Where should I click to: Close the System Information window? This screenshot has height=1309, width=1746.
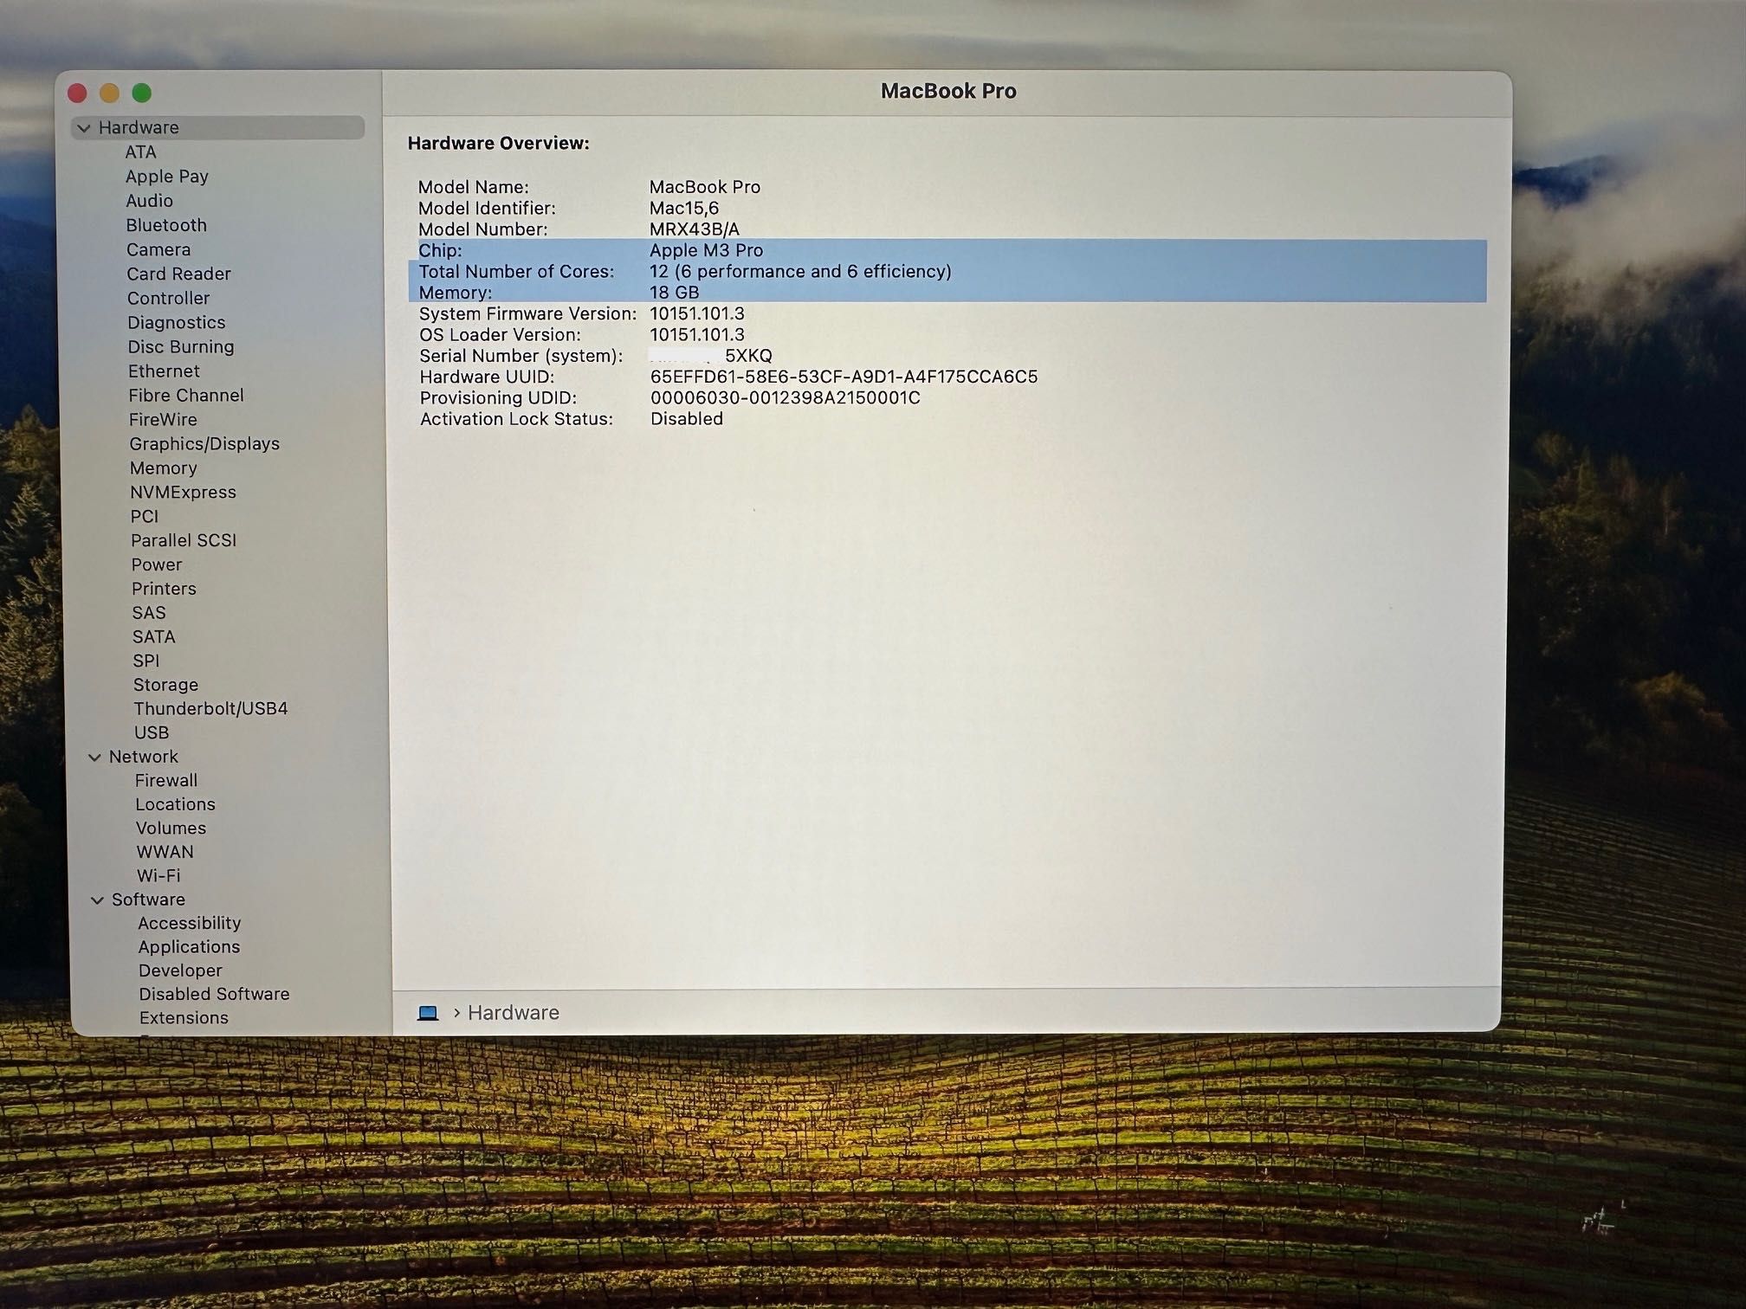click(x=77, y=93)
